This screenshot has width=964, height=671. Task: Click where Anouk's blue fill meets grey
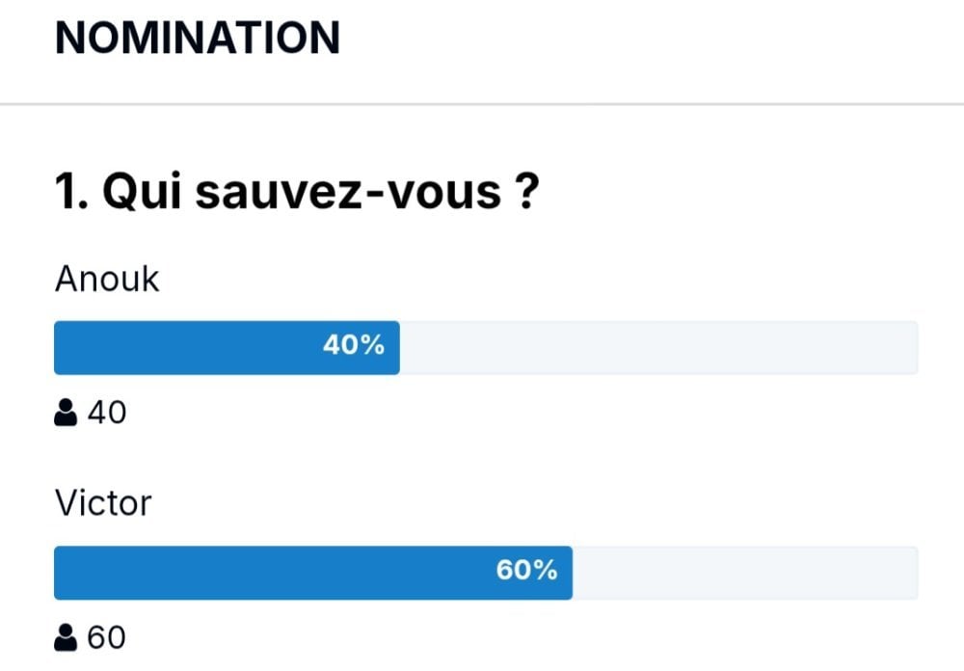click(400, 347)
